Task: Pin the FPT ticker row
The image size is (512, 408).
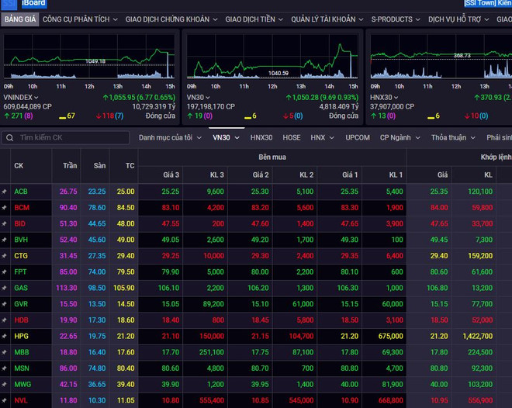Action: point(5,271)
